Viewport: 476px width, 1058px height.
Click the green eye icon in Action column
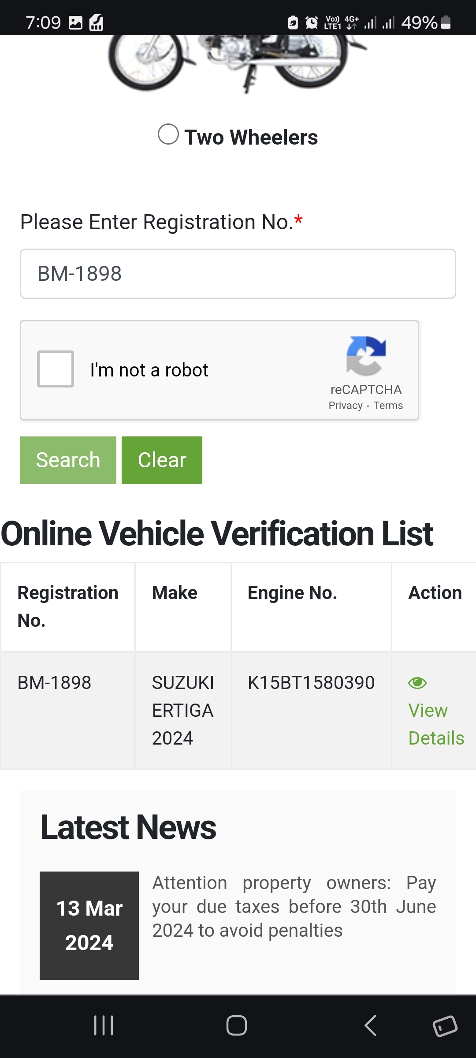point(417,683)
